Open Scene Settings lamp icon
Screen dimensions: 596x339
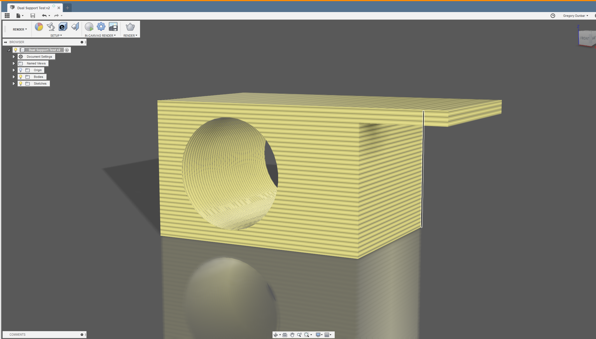tap(51, 27)
